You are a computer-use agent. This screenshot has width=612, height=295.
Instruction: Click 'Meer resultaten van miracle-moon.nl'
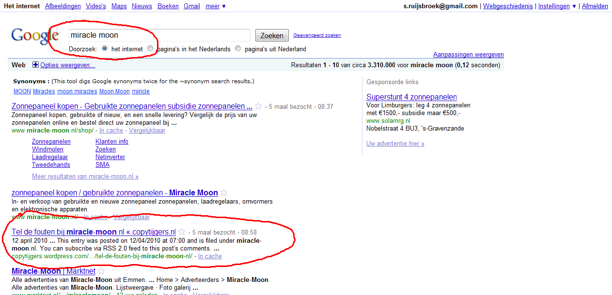click(x=85, y=177)
